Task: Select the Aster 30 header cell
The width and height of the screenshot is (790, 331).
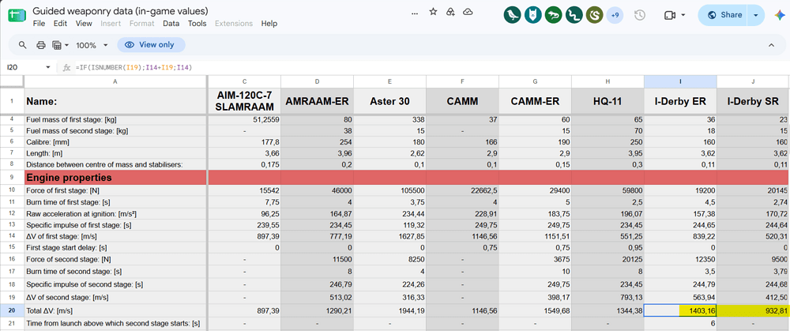Action: [x=389, y=101]
